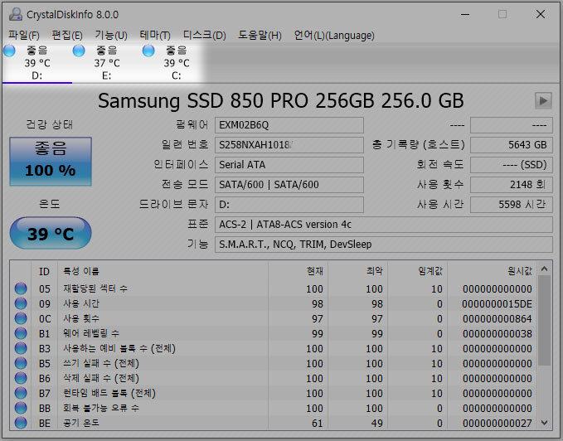
Task: Click raw value 0000000015DE
Action: coord(497,304)
